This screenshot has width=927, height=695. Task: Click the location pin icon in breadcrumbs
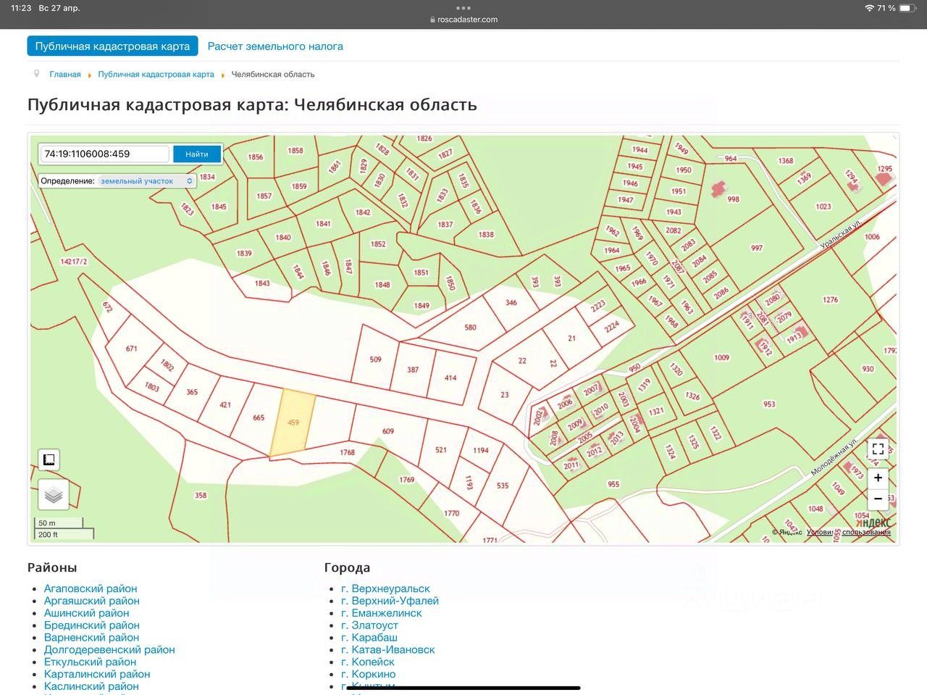(36, 74)
